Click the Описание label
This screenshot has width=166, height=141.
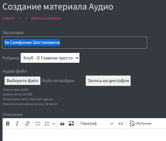pyautogui.click(x=13, y=115)
